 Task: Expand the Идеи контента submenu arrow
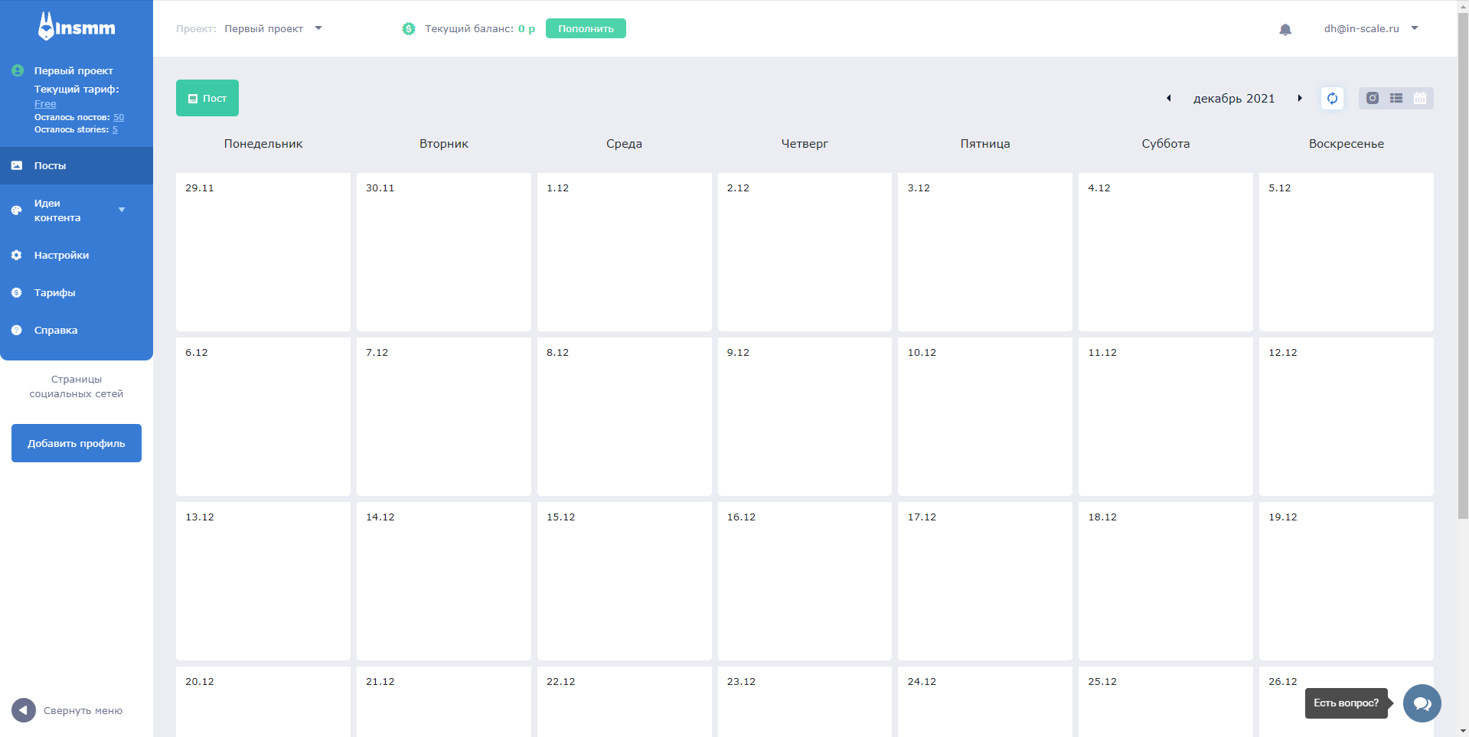[x=122, y=210]
